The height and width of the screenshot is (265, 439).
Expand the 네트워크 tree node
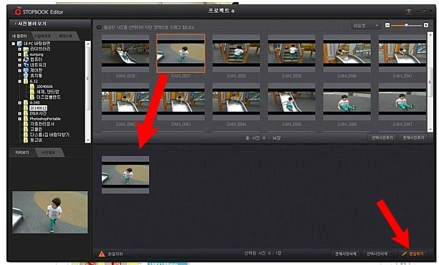(19, 65)
